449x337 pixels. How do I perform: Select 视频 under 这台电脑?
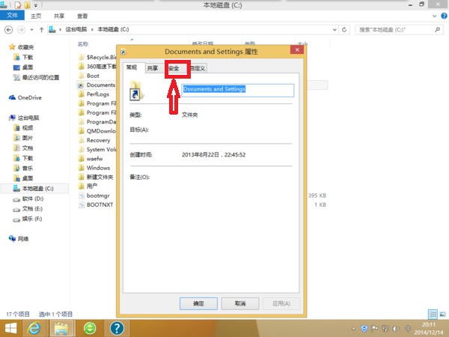(23, 128)
